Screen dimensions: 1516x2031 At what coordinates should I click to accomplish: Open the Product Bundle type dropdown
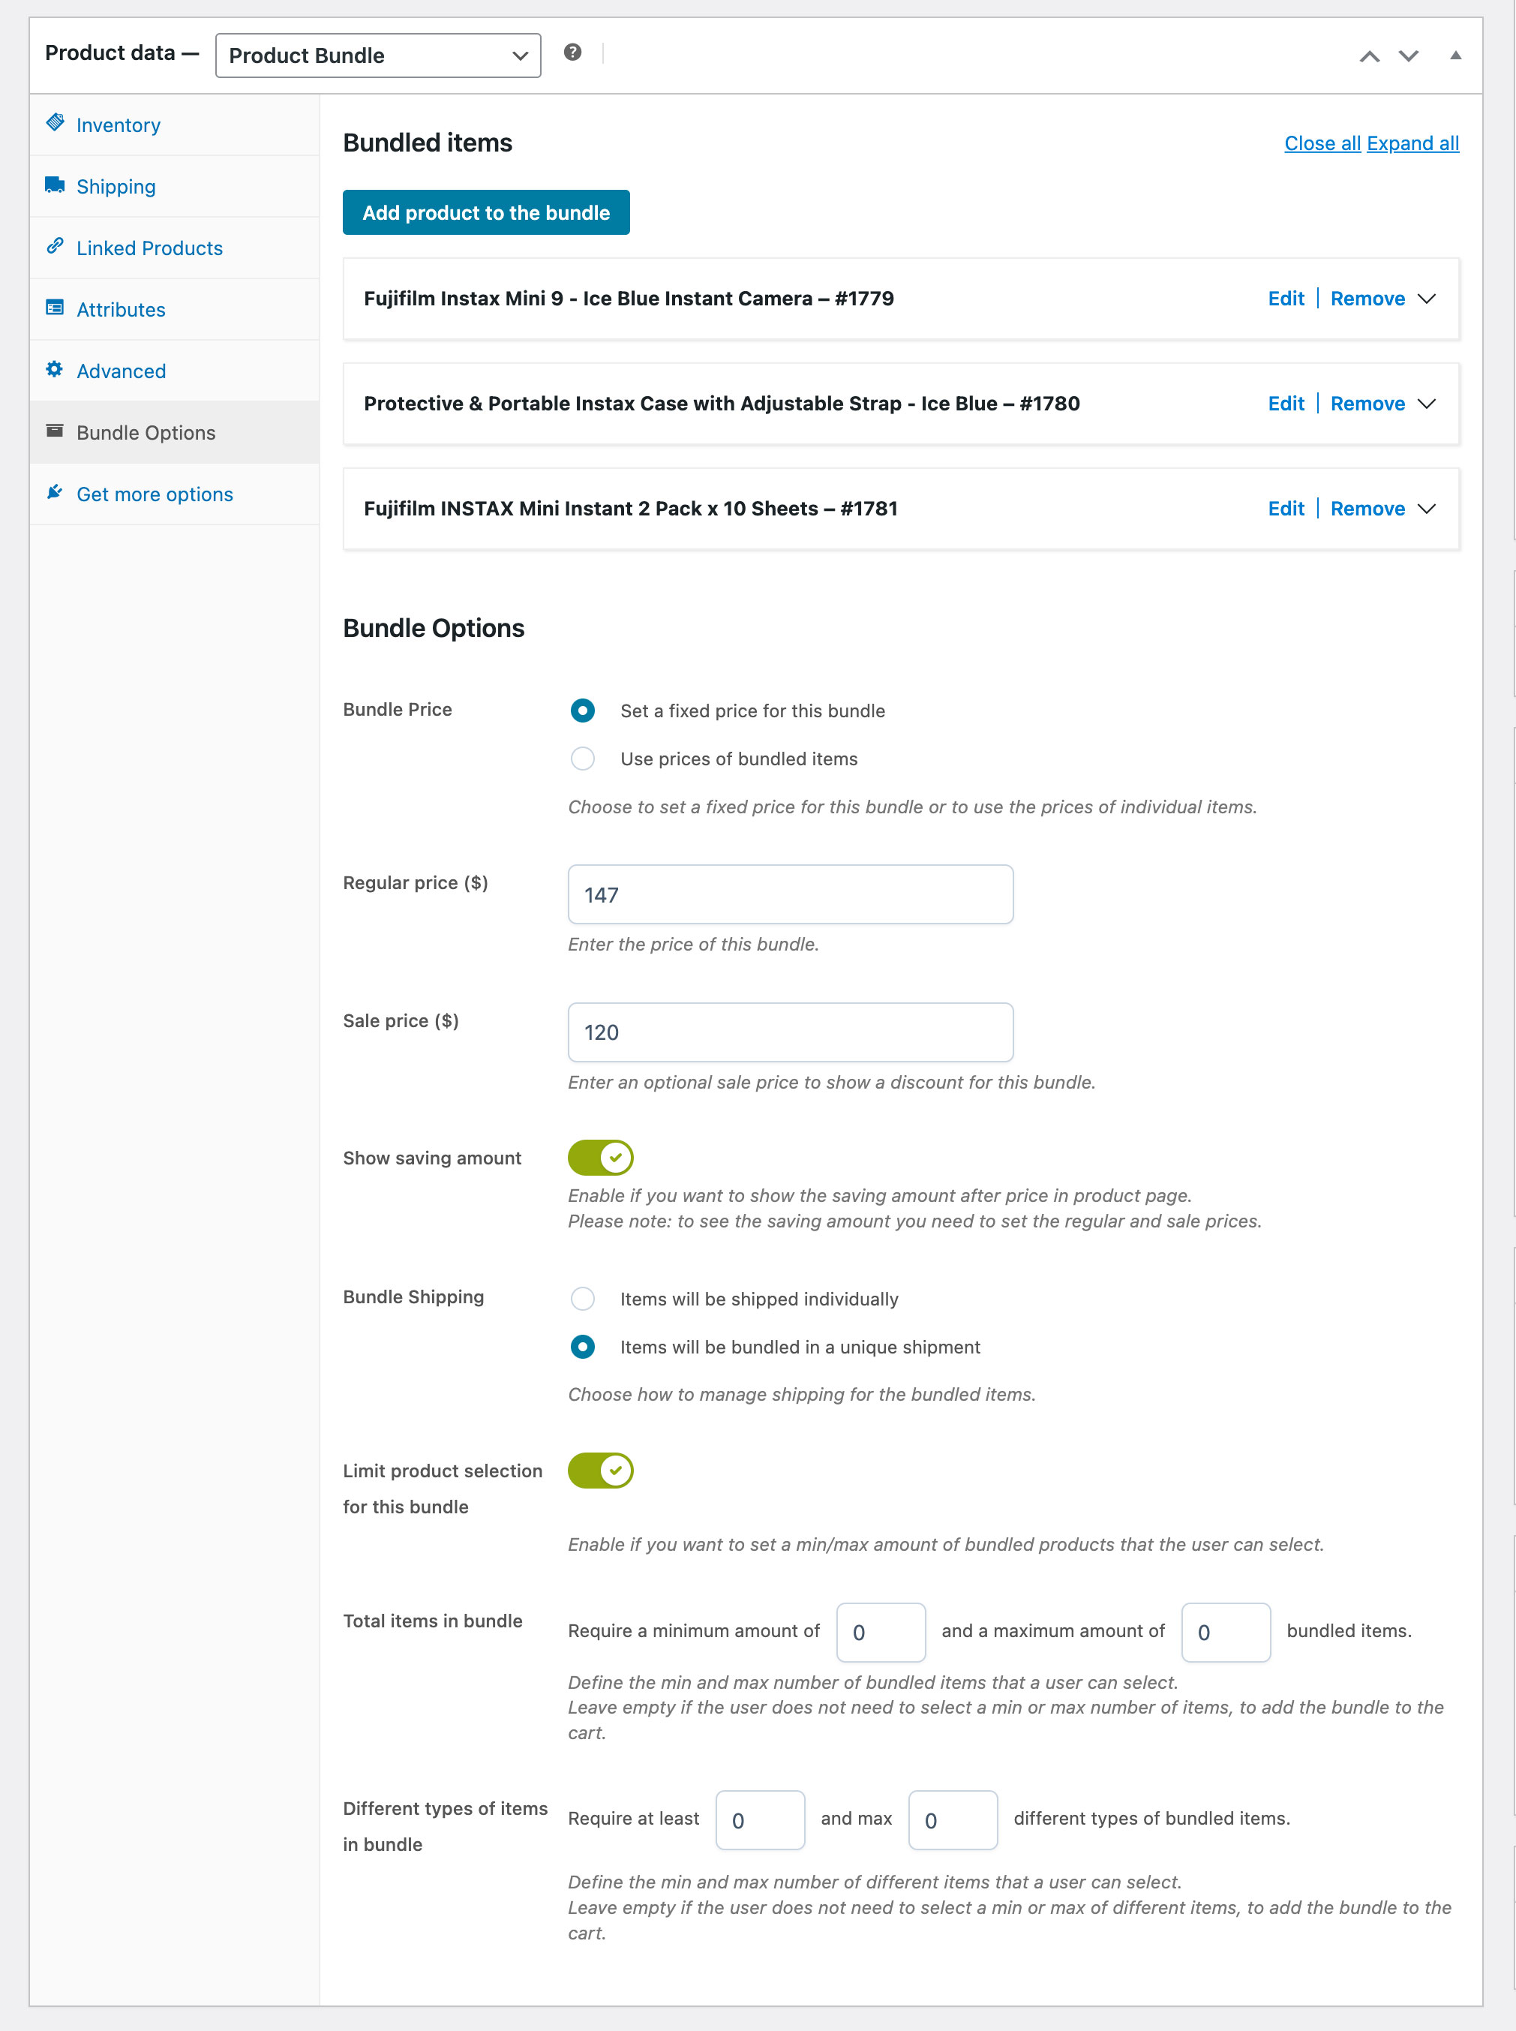click(x=378, y=55)
